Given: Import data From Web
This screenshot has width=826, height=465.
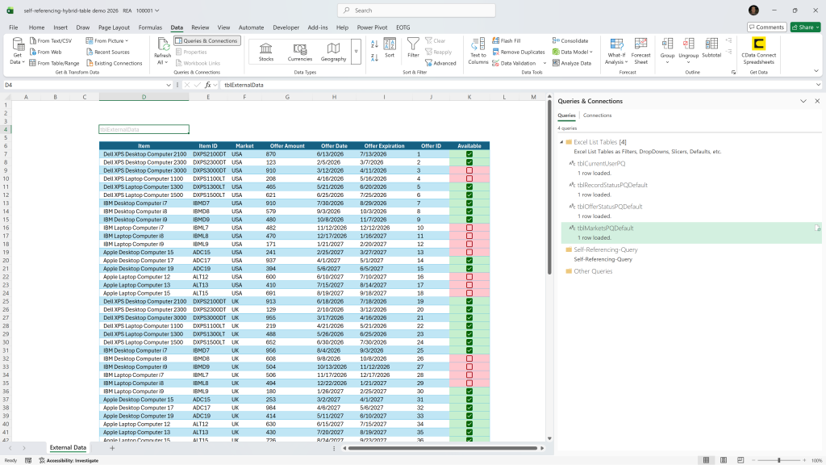Looking at the screenshot, I should 45,52.
